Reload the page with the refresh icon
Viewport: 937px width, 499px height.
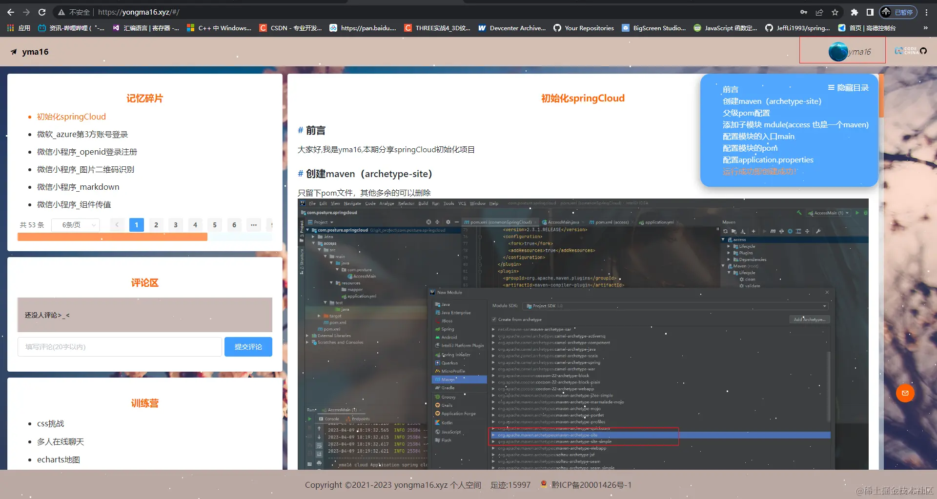pos(43,12)
